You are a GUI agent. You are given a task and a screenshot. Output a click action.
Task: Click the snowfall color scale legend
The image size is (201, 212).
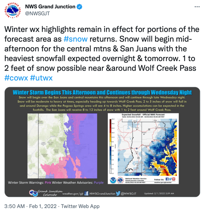[x=112, y=146]
